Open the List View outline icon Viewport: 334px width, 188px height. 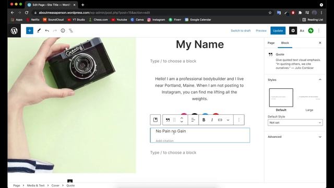(x=71, y=31)
